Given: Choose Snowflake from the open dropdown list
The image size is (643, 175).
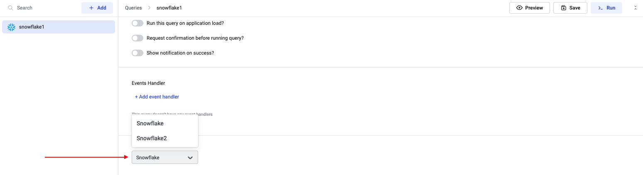Looking at the screenshot, I should tap(150, 123).
